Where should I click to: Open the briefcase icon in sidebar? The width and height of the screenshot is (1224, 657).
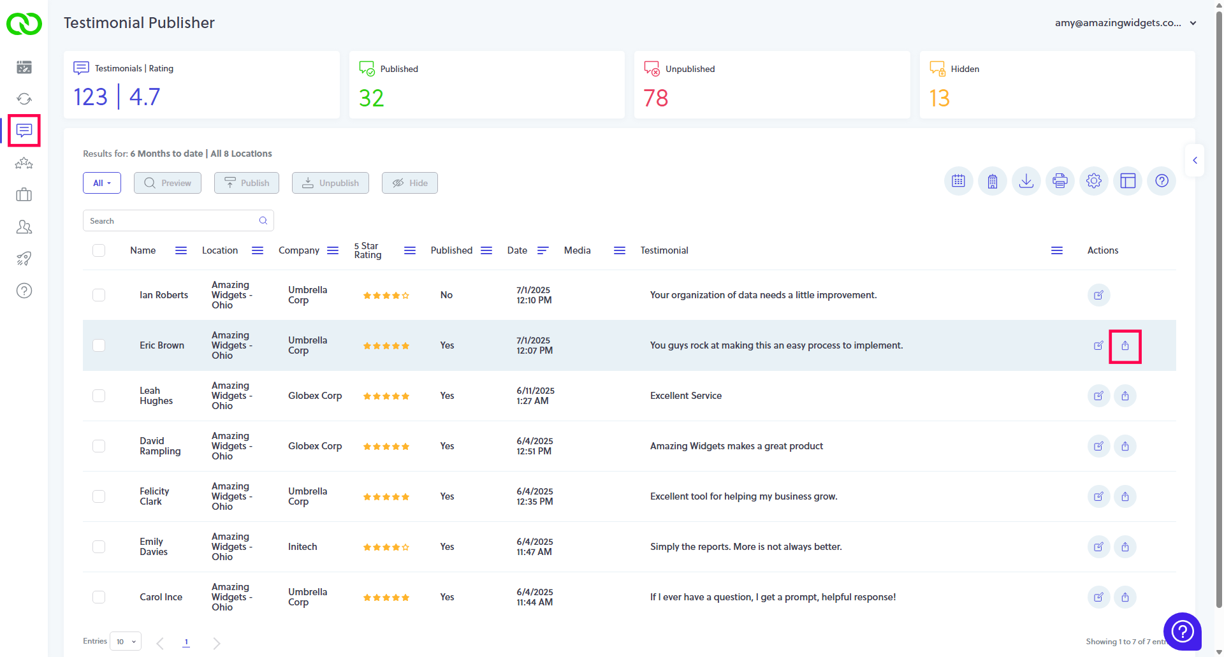(24, 195)
